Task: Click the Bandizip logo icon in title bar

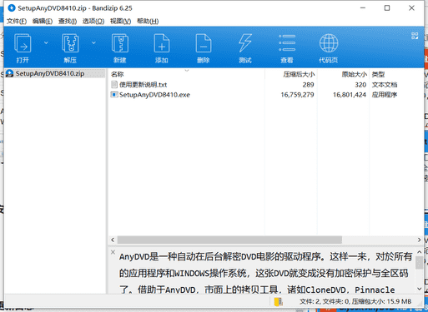Action: pos(12,8)
